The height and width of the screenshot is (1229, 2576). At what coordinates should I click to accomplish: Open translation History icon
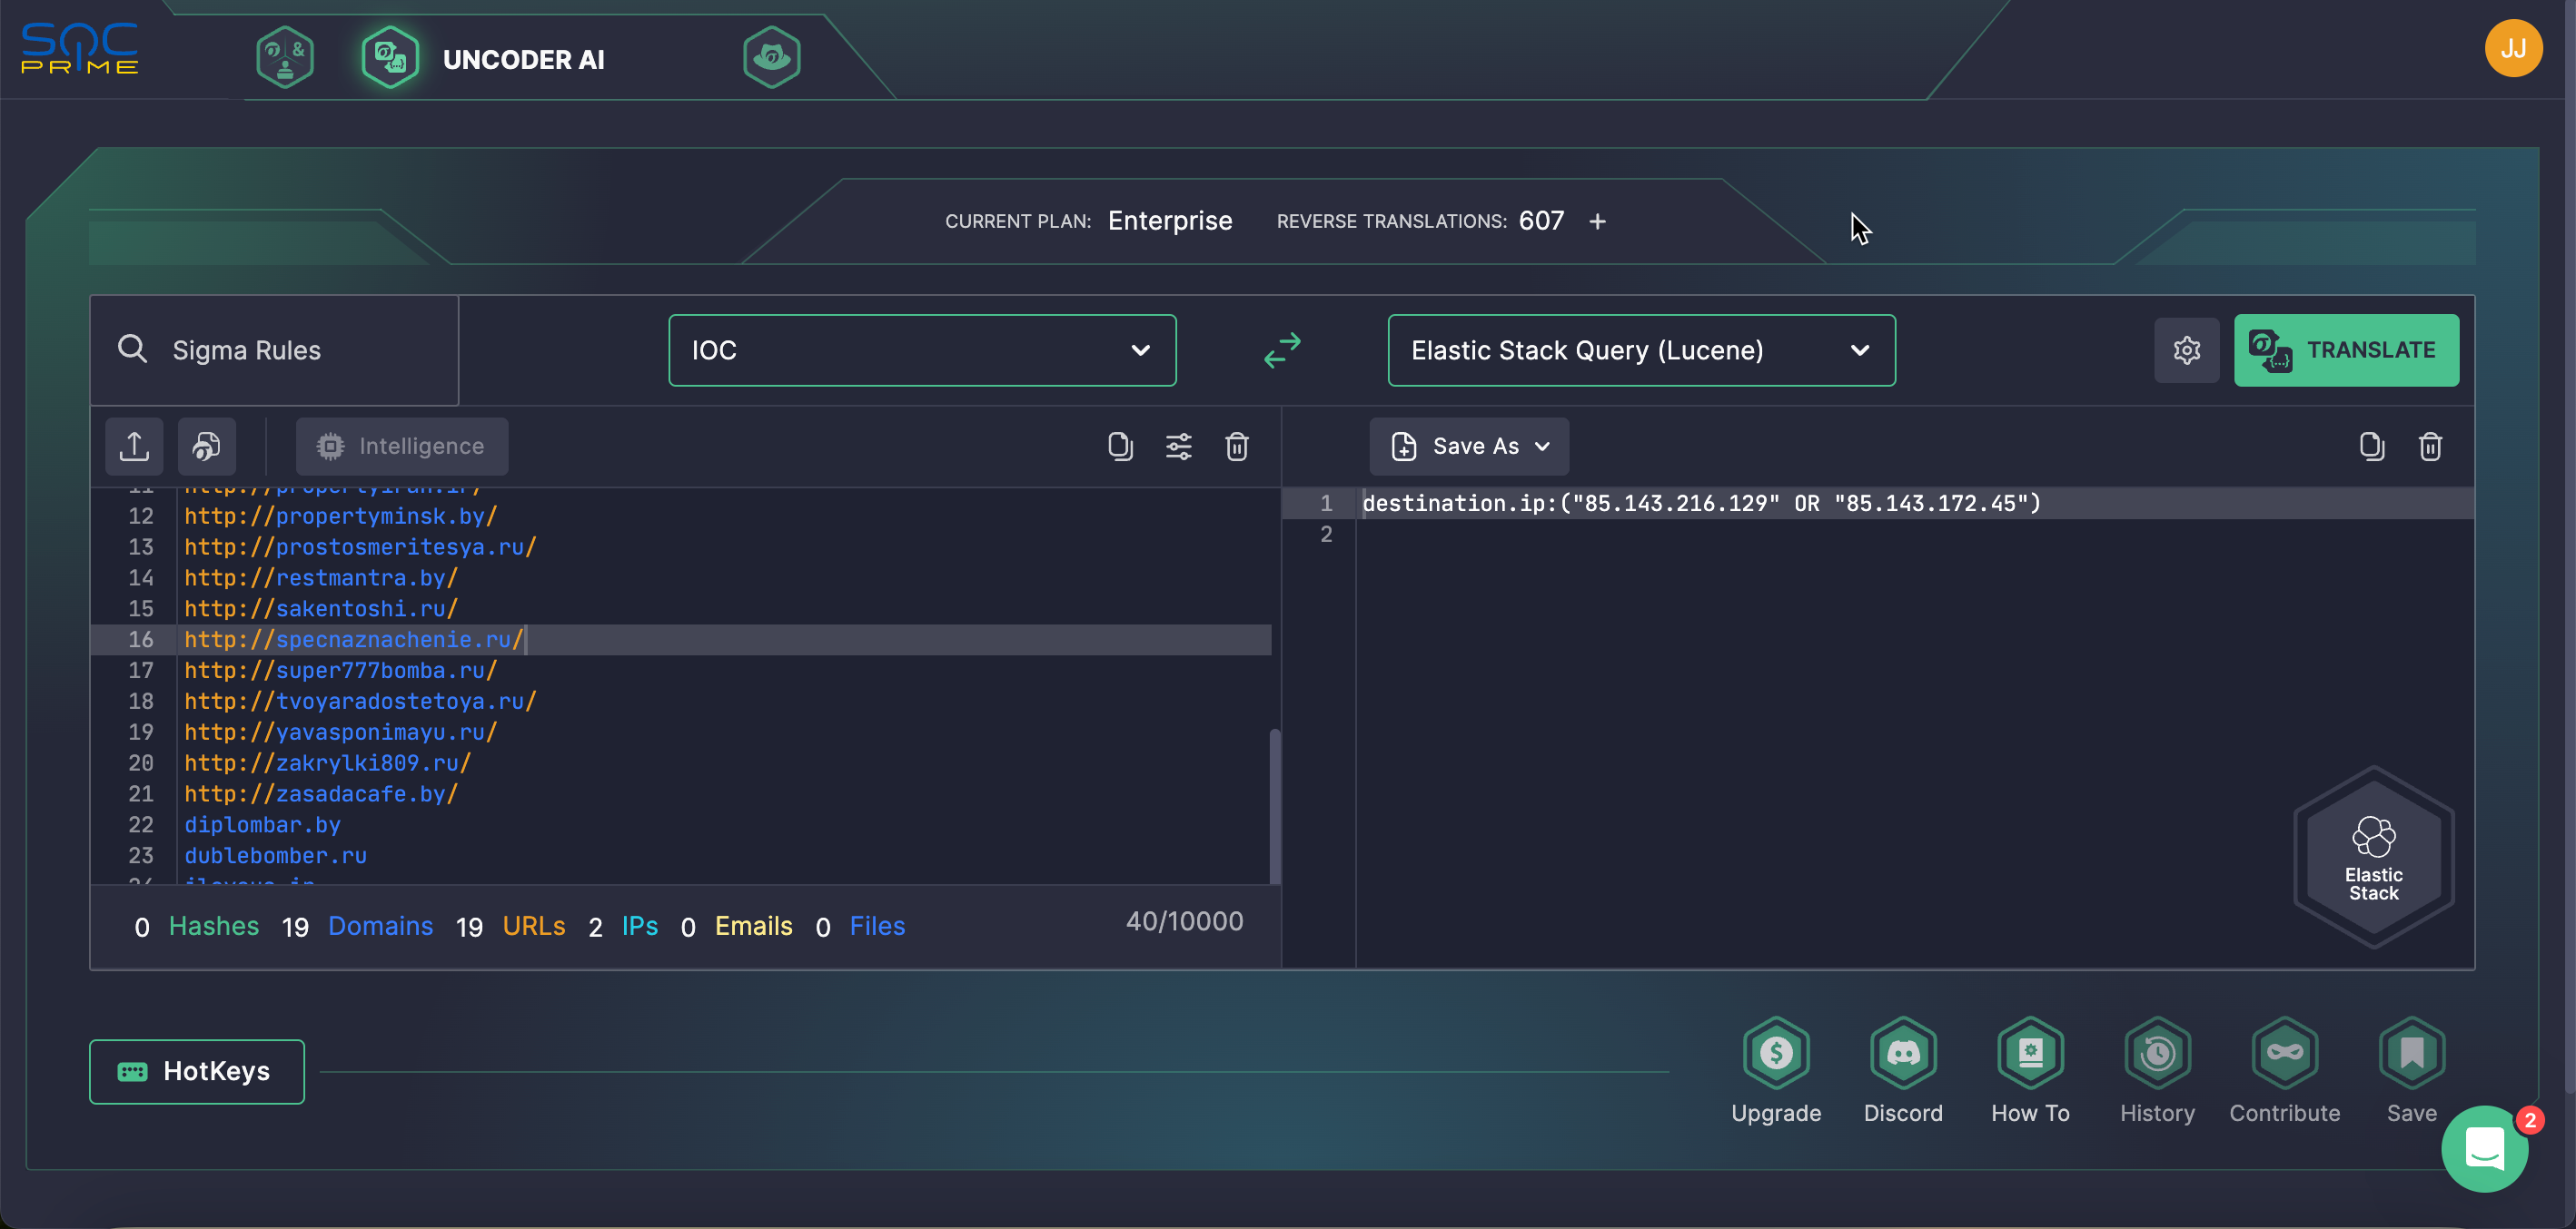[2157, 1052]
